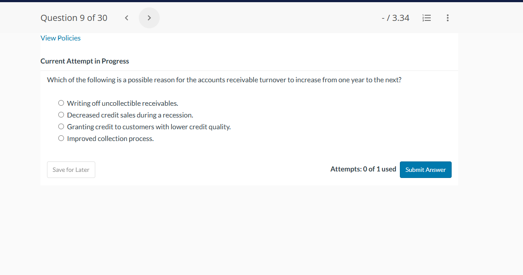The image size is (523, 275).
Task: Pick 'Granting credit to customers with lower credit quality'
Action: (61, 126)
